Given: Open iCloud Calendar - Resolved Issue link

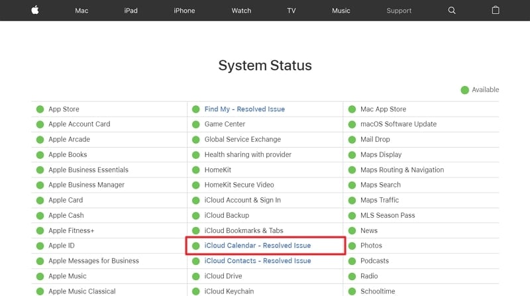Looking at the screenshot, I should [x=258, y=246].
